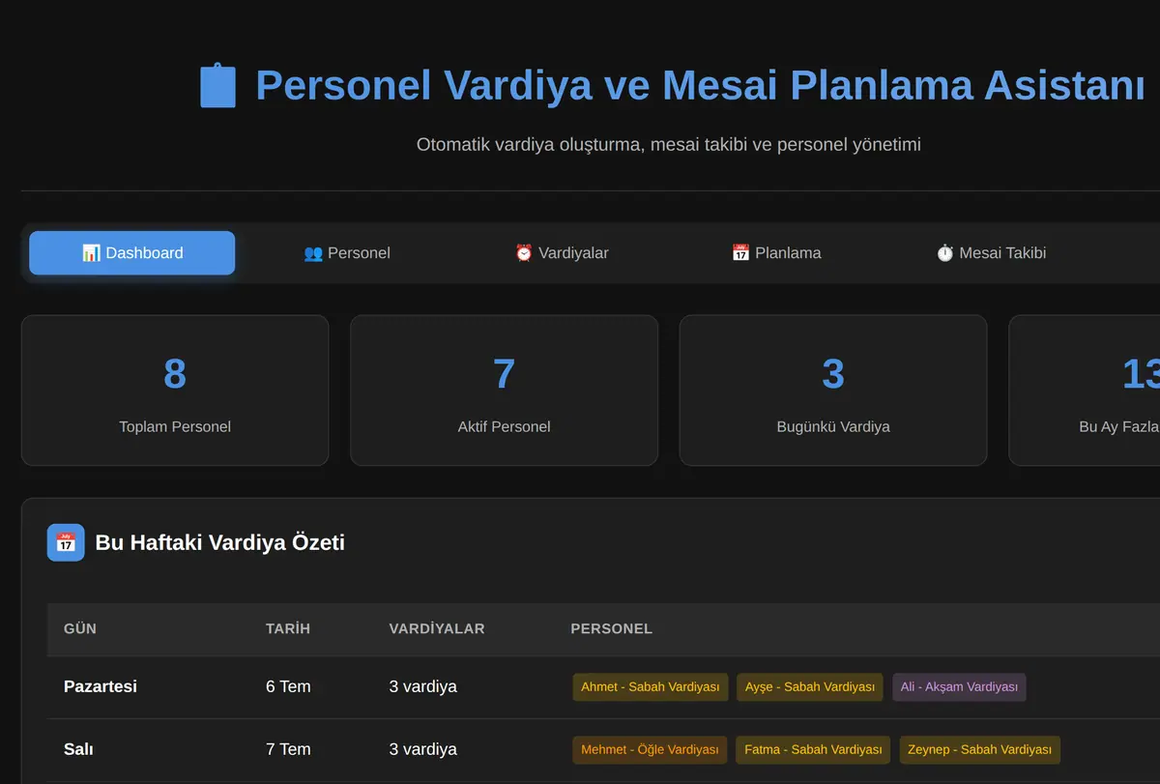The width and height of the screenshot is (1160, 784).
Task: Select the Mesai Takibi tab
Action: point(991,253)
